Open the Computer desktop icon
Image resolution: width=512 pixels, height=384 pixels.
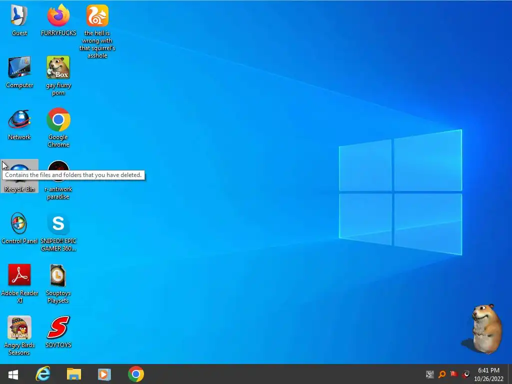coord(19,67)
